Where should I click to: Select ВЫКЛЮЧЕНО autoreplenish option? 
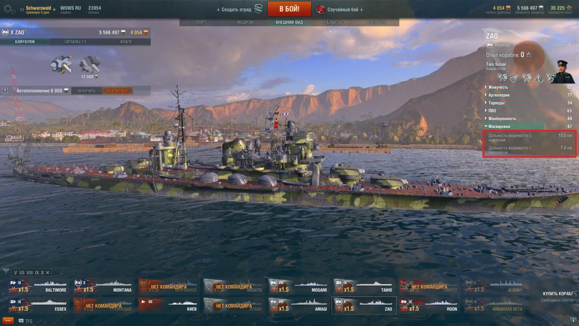tap(117, 90)
